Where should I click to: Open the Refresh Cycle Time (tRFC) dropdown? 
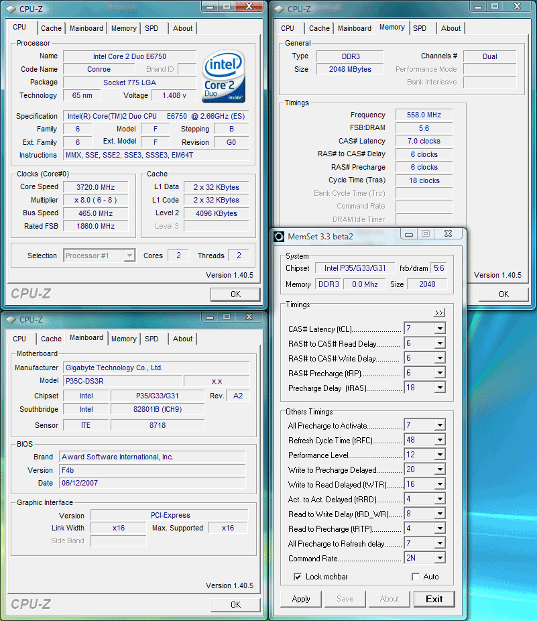[439, 441]
